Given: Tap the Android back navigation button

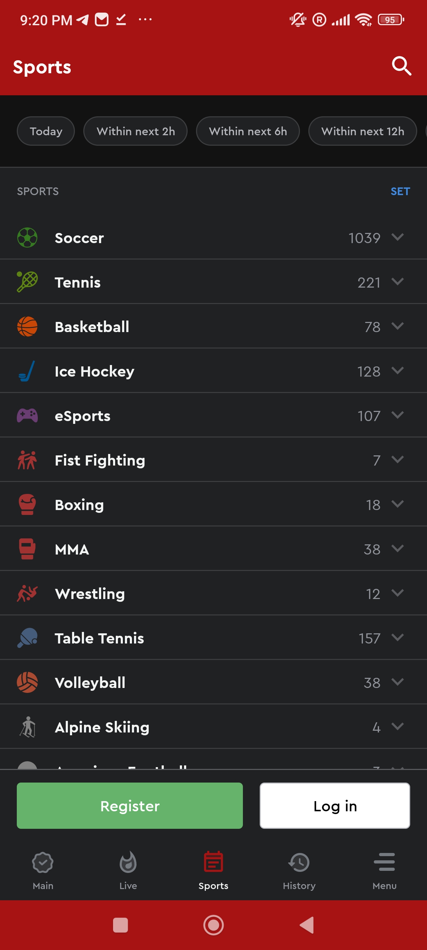Looking at the screenshot, I should coord(307,925).
